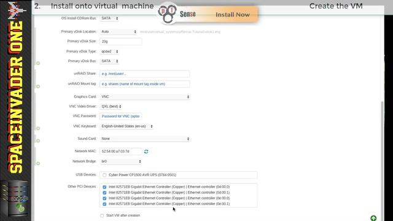Click the Primary vDisk Size field
The width and height of the screenshot is (393, 221).
click(121, 41)
